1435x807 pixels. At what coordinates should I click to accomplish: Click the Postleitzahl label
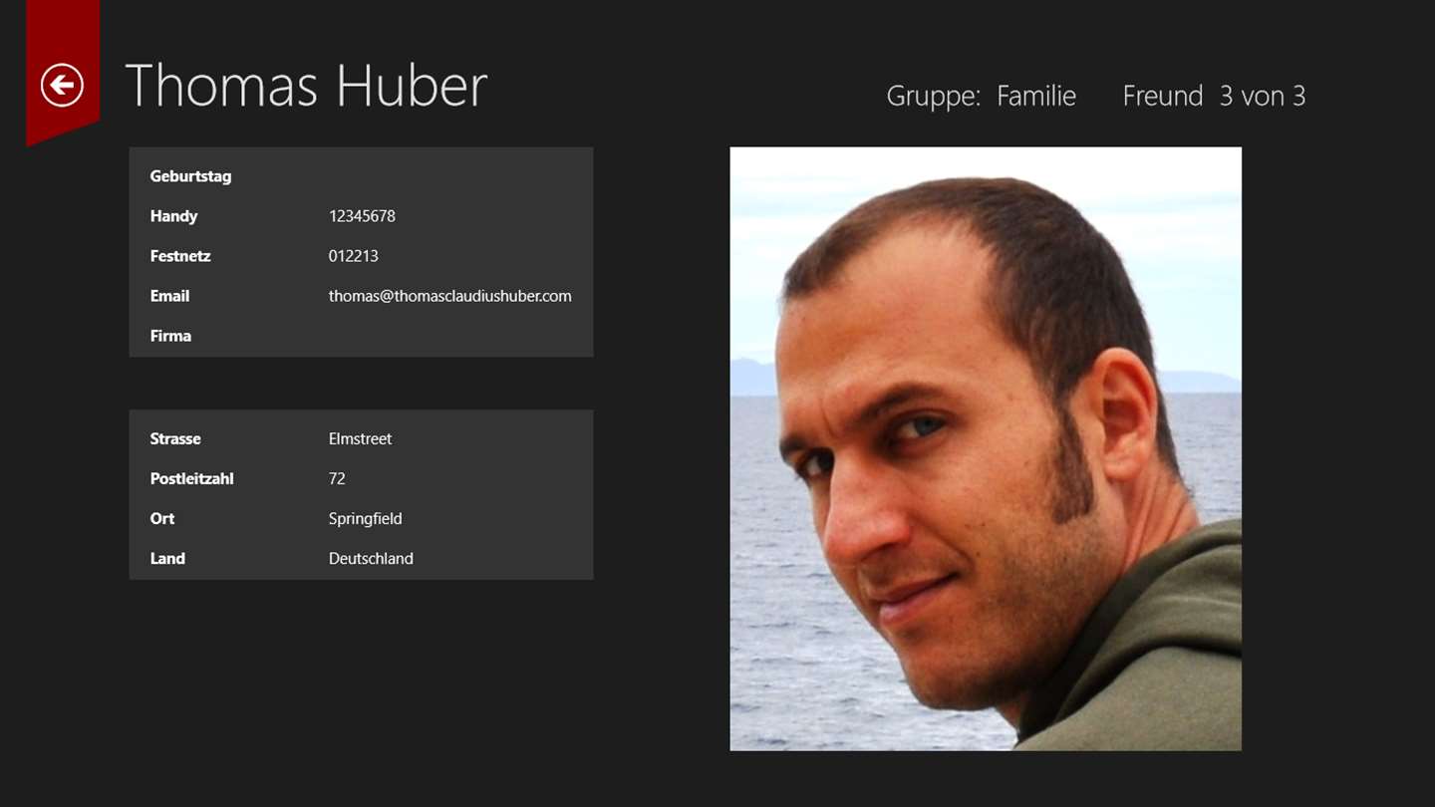[191, 478]
